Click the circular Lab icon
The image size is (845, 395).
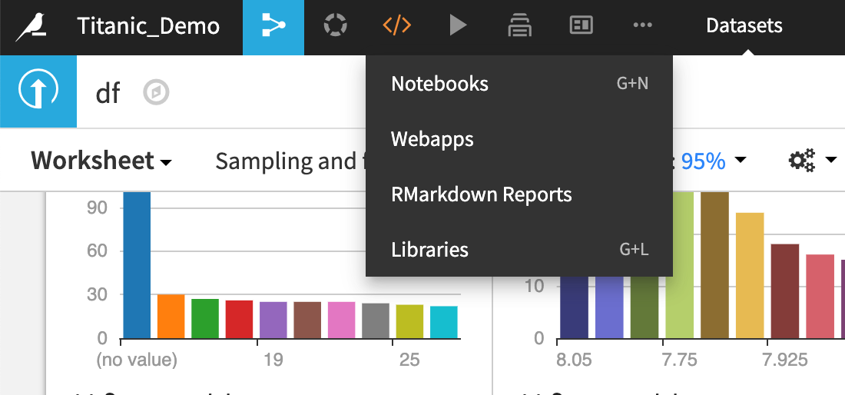(336, 26)
